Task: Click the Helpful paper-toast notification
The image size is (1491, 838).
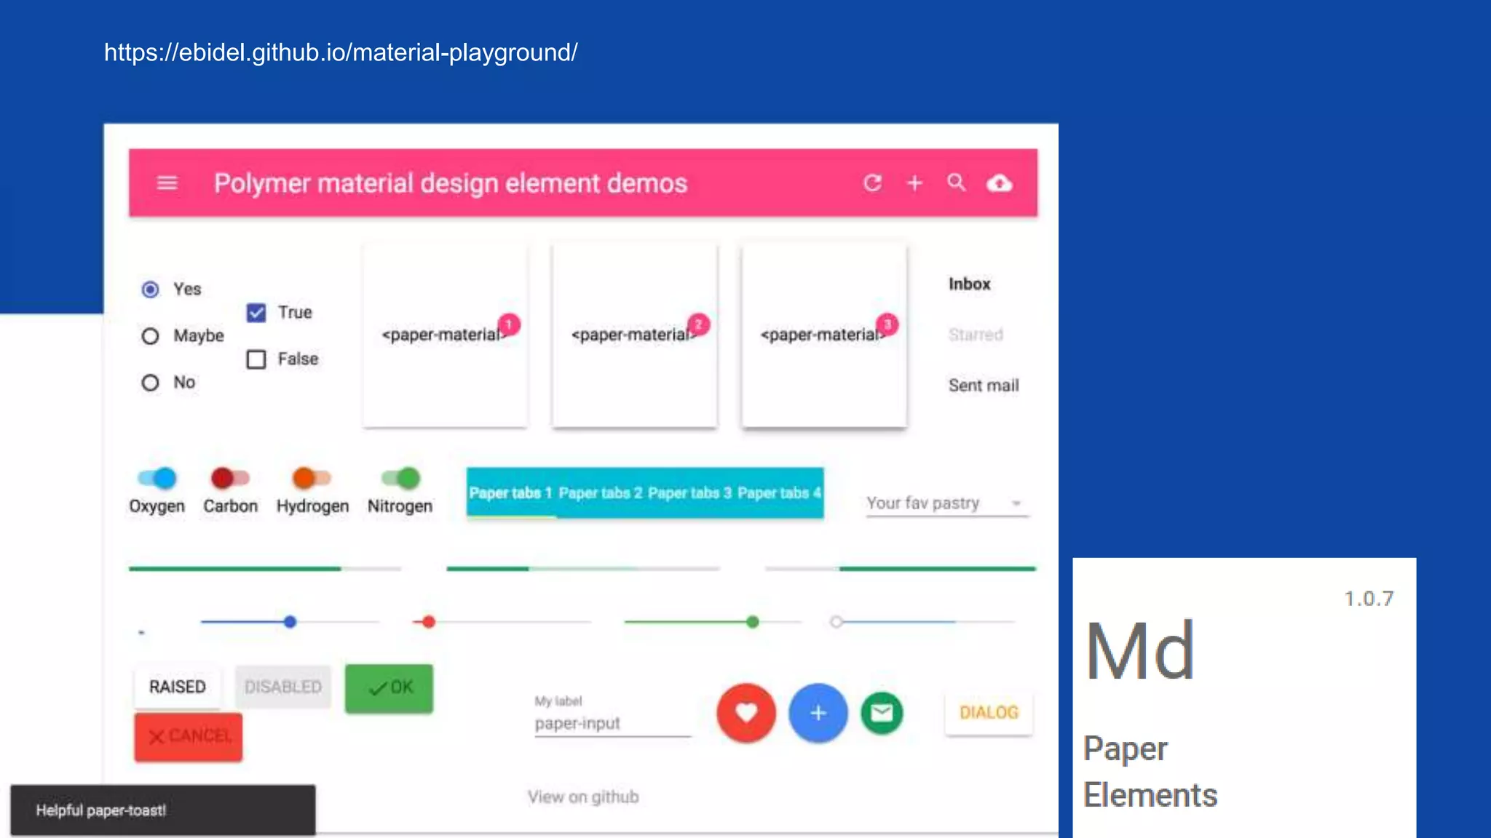Action: [x=163, y=810]
